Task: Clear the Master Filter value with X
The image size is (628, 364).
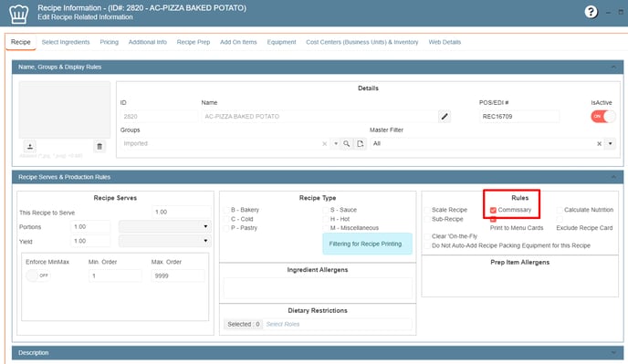Action: (x=599, y=144)
